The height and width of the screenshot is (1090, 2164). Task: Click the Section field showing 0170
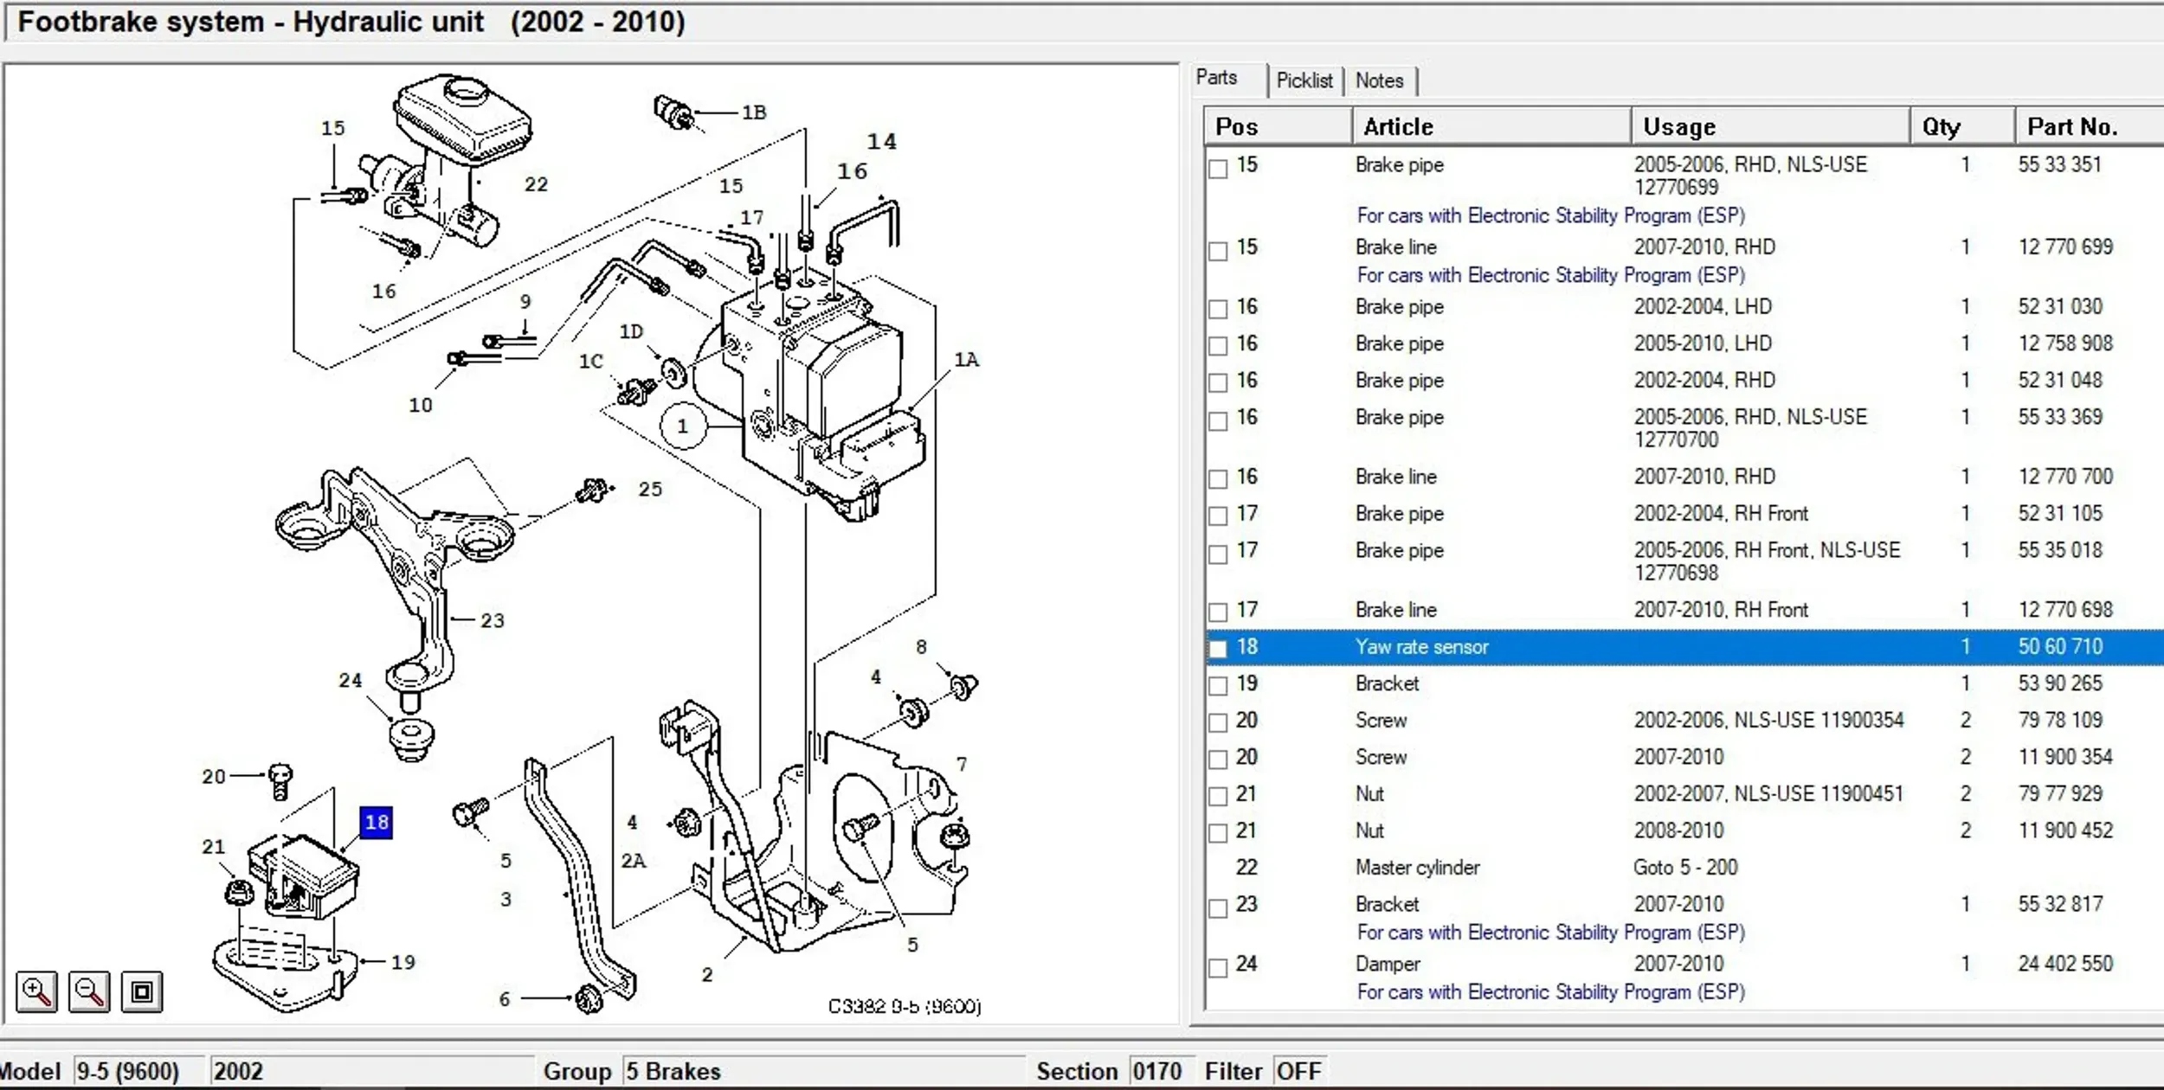pyautogui.click(x=1161, y=1071)
